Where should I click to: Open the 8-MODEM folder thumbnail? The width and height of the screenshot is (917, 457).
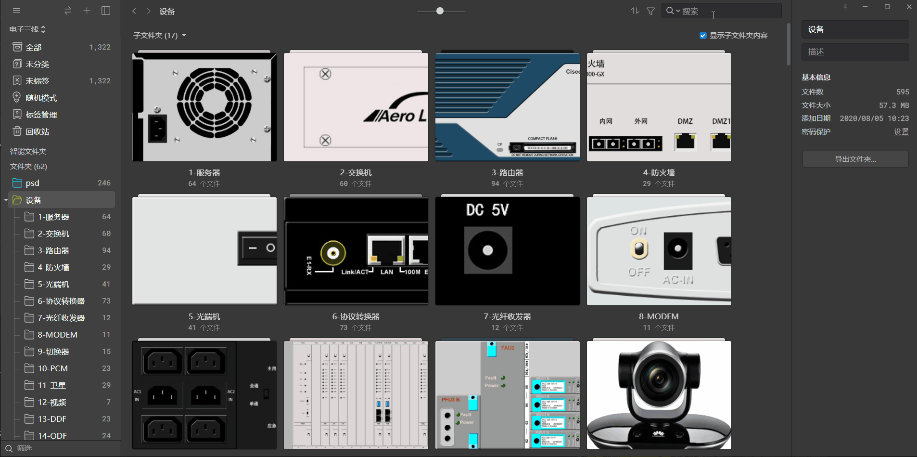tap(659, 250)
